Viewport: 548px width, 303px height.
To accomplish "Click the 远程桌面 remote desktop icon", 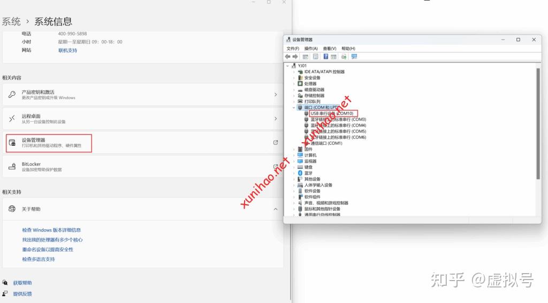I will (x=12, y=119).
